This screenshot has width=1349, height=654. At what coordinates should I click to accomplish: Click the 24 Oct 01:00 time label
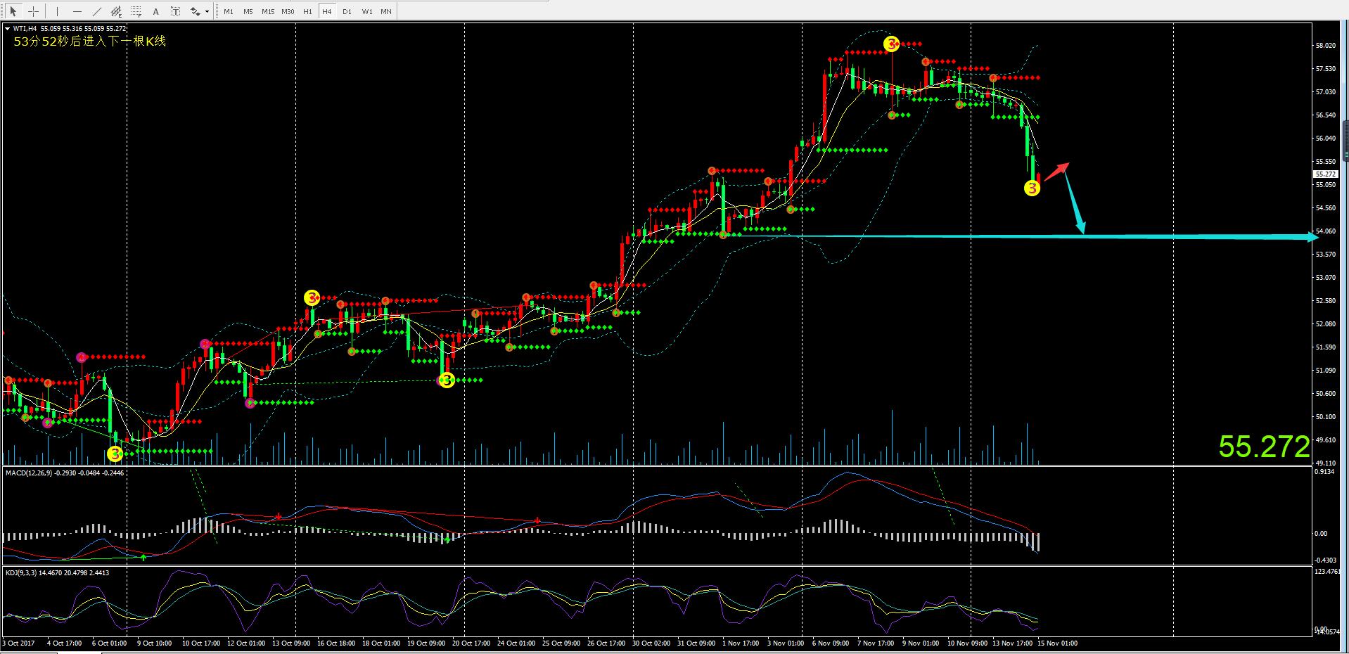pyautogui.click(x=516, y=643)
